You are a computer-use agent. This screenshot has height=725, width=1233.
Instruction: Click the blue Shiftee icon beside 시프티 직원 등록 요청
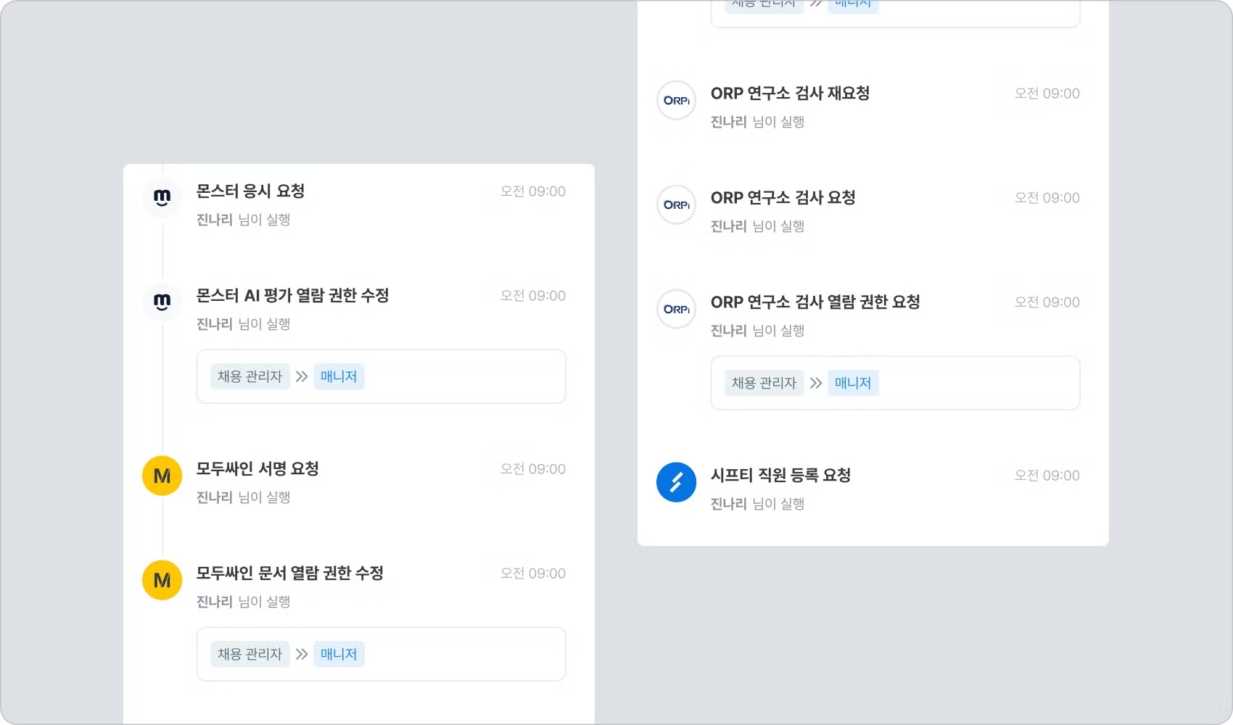pos(676,482)
